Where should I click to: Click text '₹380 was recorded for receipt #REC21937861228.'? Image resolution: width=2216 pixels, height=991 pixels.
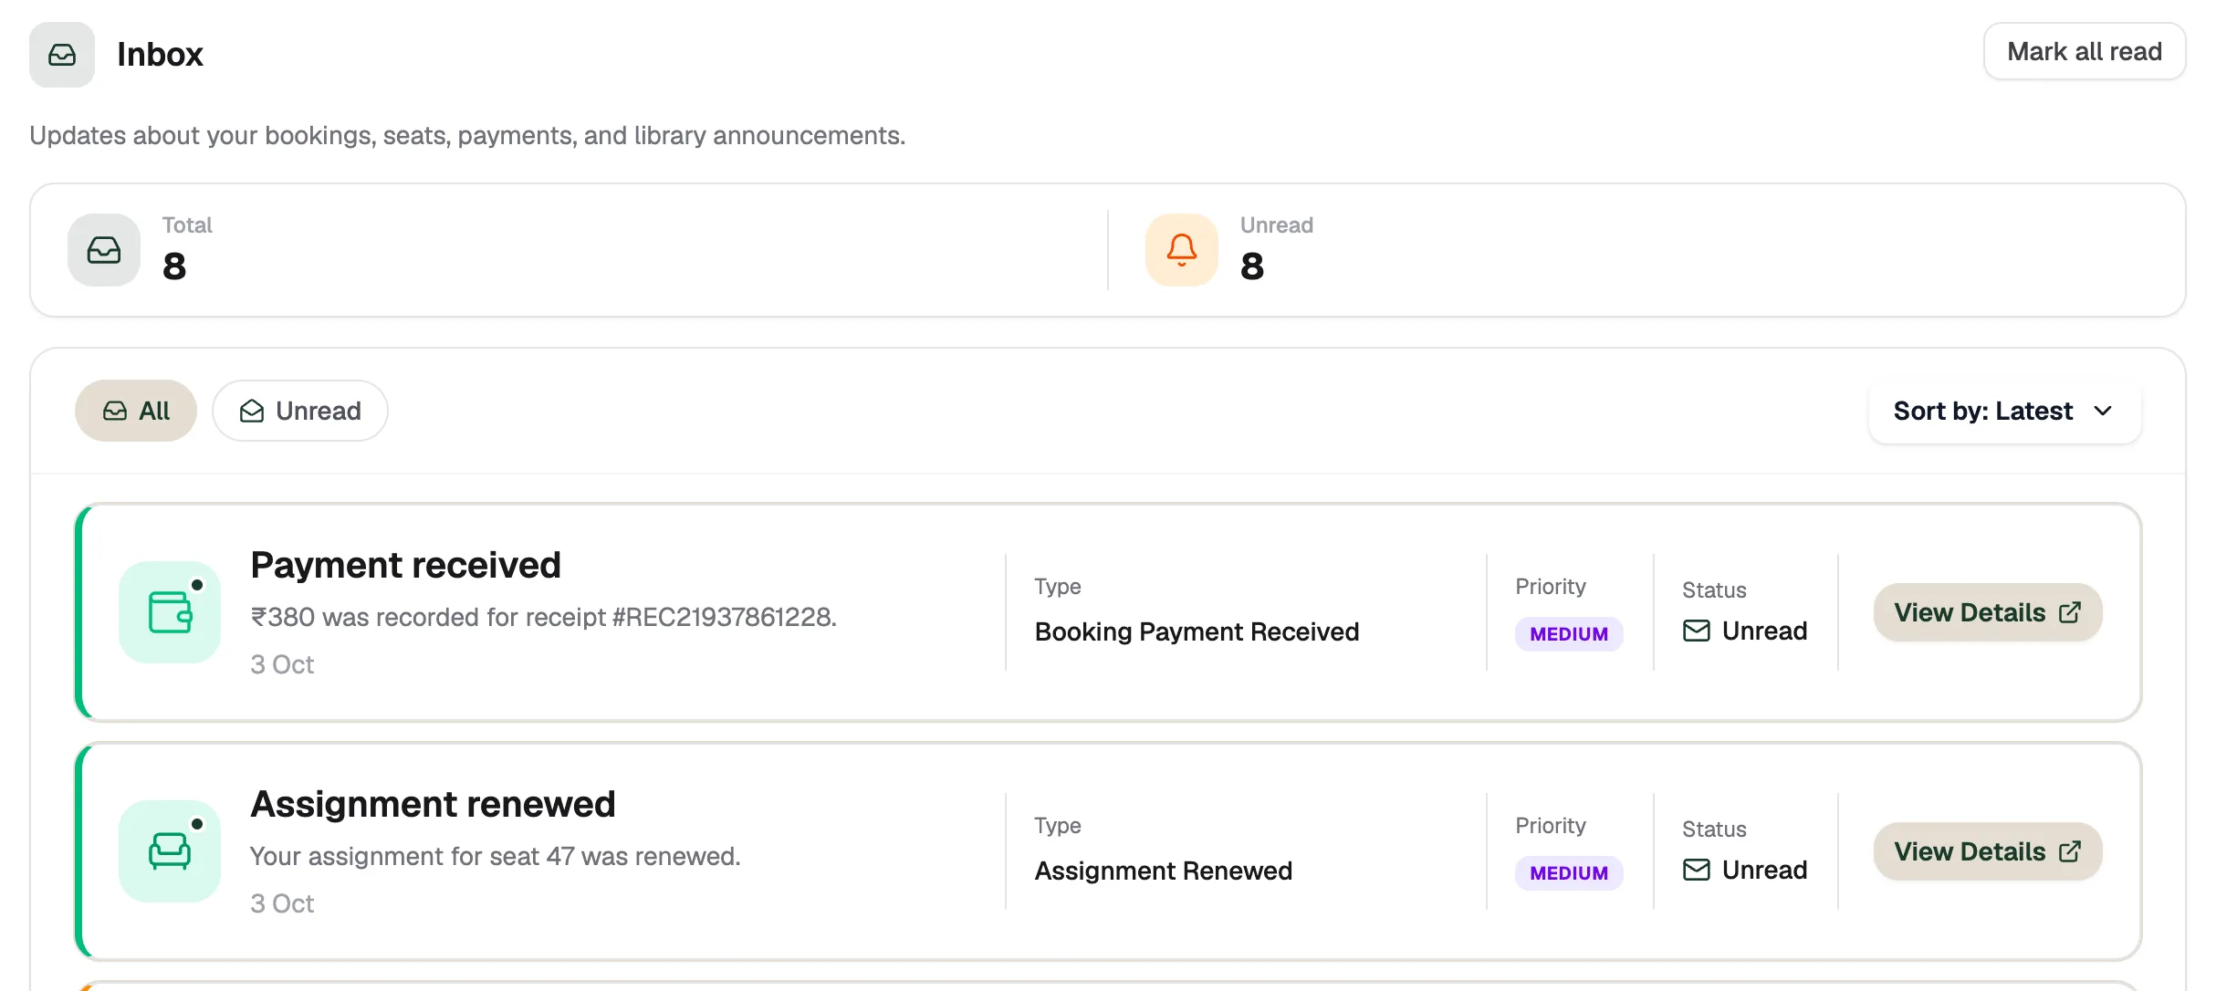click(543, 618)
